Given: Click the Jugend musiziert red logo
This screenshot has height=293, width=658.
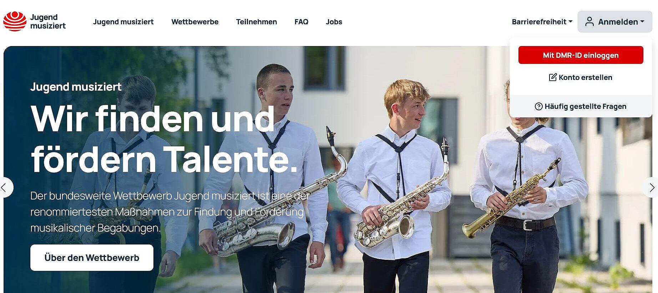Looking at the screenshot, I should tap(15, 21).
